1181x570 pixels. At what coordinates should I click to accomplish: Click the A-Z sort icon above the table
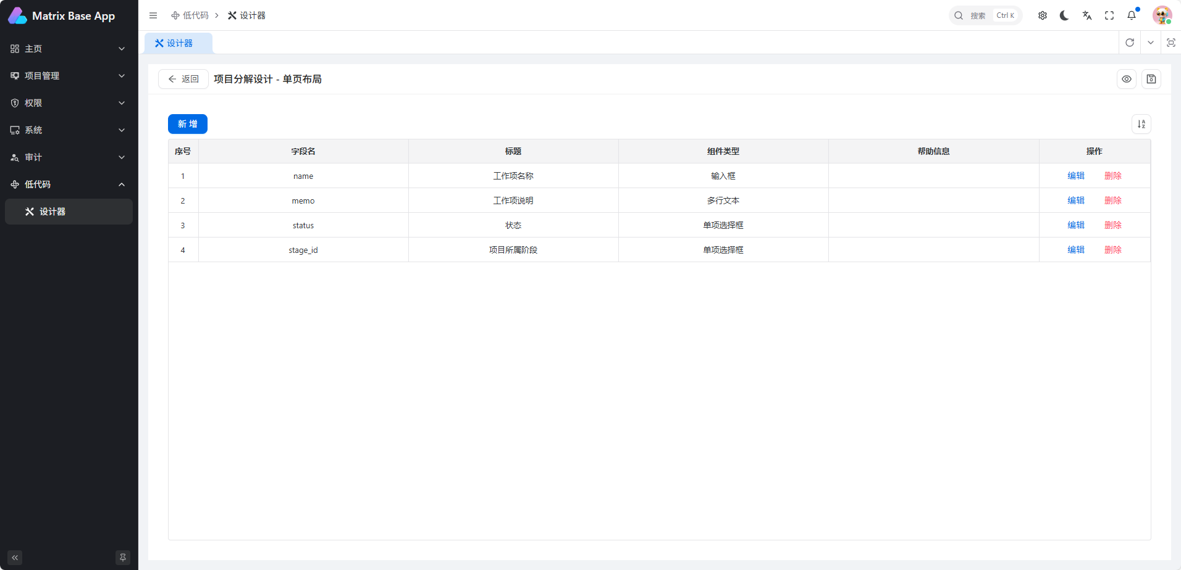(1141, 123)
